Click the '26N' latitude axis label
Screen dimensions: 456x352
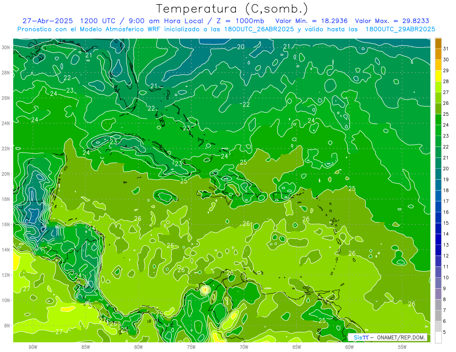(x=6, y=98)
